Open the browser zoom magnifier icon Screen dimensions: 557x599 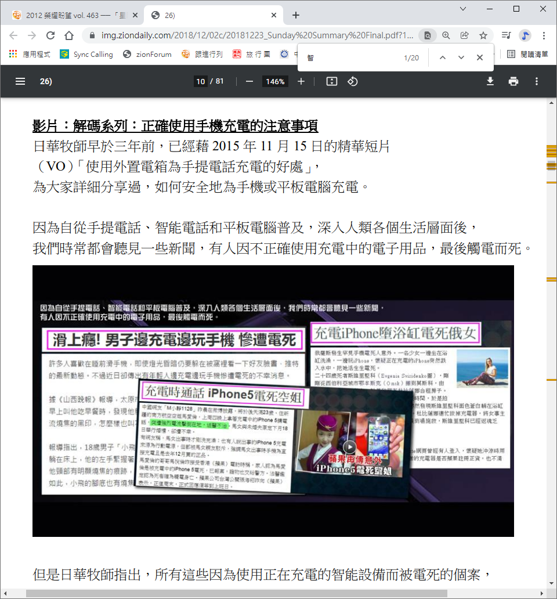pyautogui.click(x=446, y=35)
